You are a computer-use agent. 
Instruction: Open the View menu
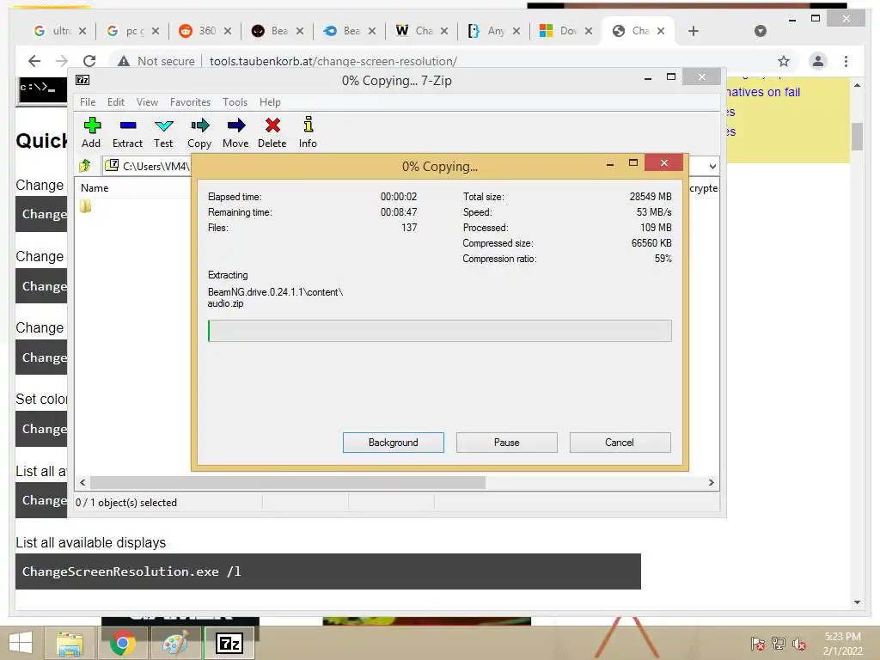[x=147, y=102]
